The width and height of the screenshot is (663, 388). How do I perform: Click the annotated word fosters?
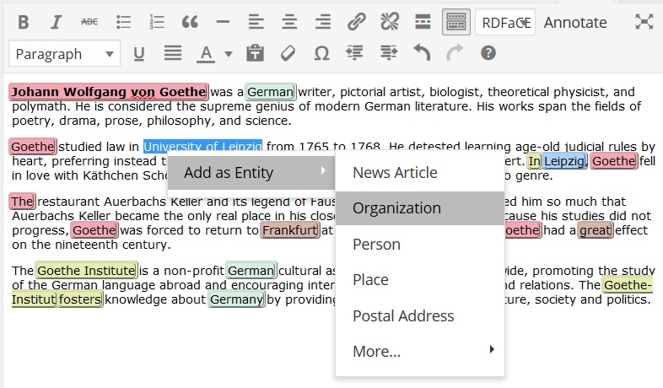80,299
